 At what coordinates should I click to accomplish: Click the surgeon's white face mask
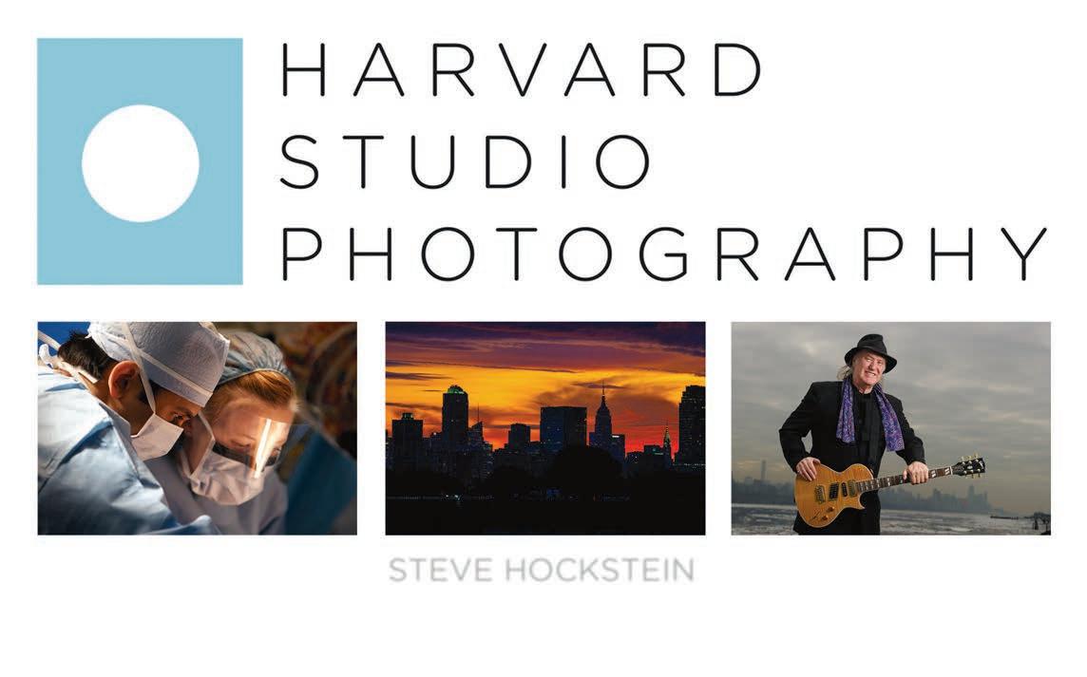(157, 437)
